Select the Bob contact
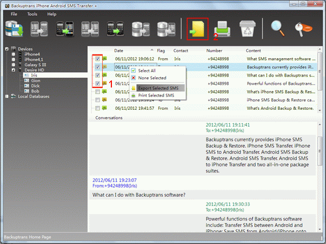 click(35, 91)
